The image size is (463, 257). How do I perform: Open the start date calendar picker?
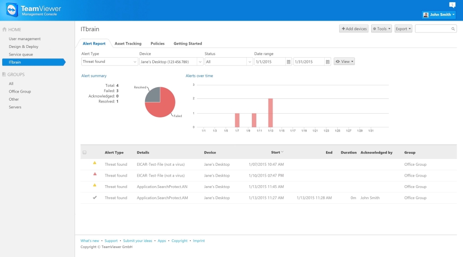(x=288, y=62)
